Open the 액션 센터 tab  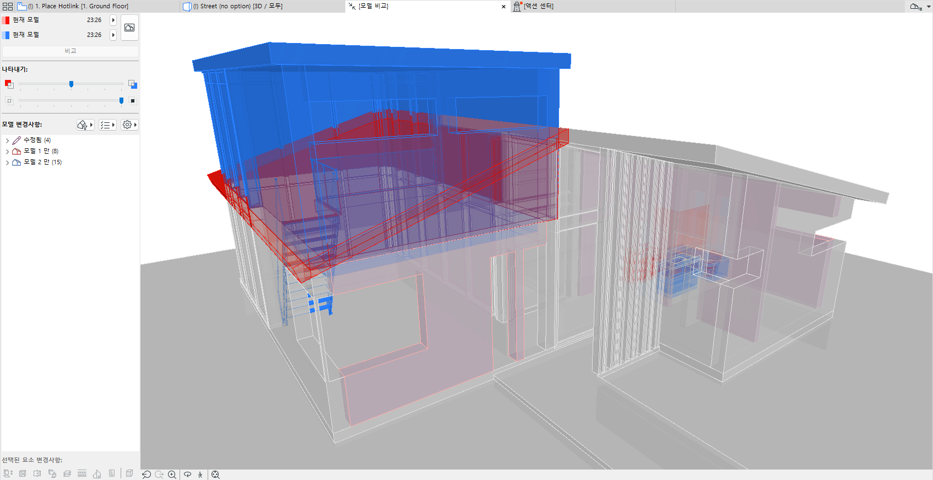[x=592, y=6]
